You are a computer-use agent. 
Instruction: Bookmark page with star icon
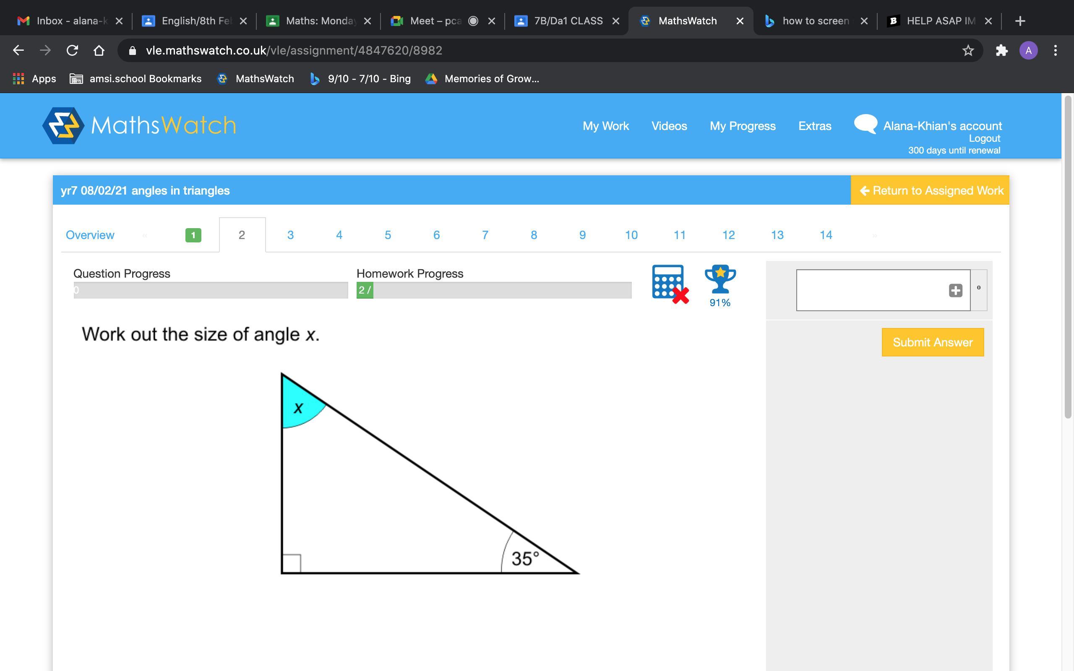click(968, 51)
